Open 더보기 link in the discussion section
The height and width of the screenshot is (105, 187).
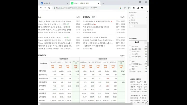(x=123, y=17)
